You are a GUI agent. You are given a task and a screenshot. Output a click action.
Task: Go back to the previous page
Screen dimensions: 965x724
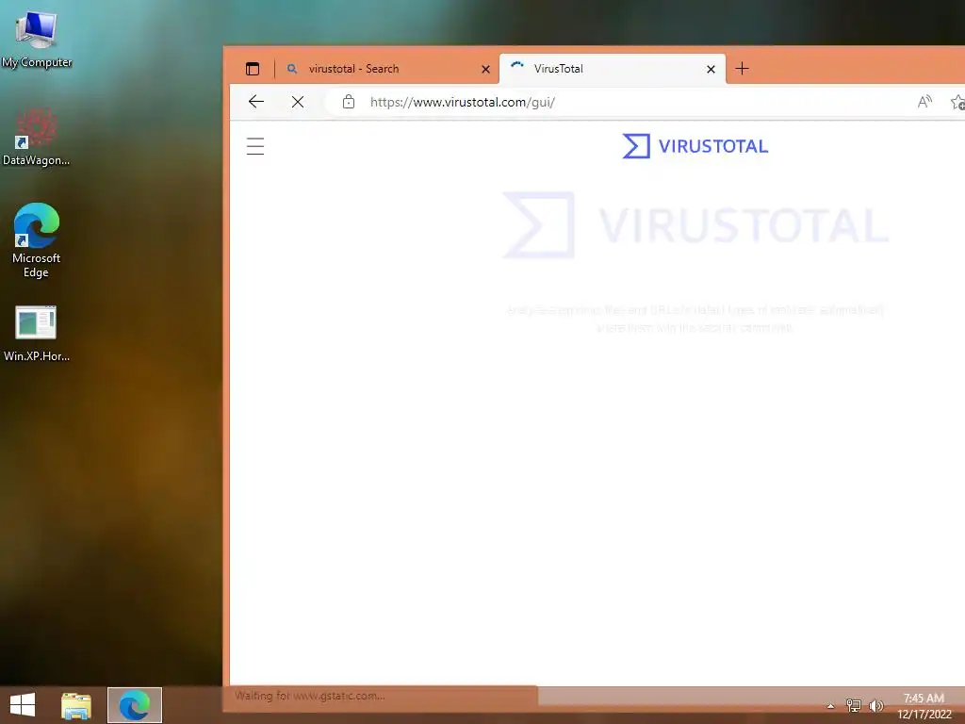point(256,102)
